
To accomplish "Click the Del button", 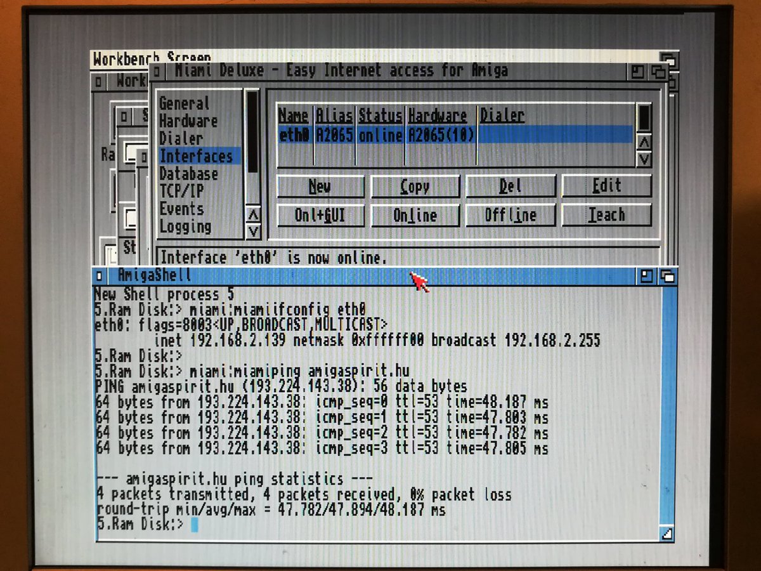I will coord(510,187).
